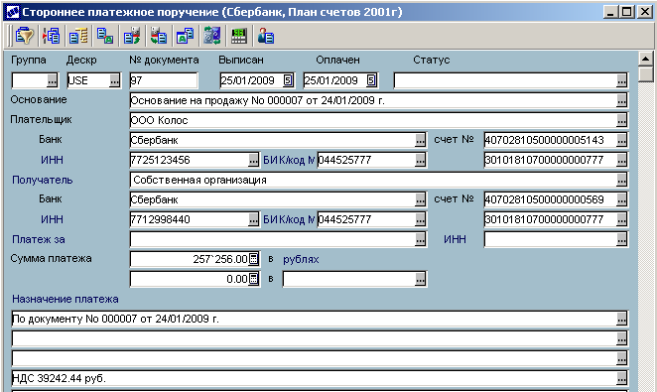
Task: Open Группа field selection button
Action: pos(52,80)
